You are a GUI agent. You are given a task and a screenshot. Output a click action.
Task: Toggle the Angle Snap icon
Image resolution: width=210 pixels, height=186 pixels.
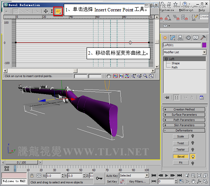pyautogui.click(x=168, y=17)
